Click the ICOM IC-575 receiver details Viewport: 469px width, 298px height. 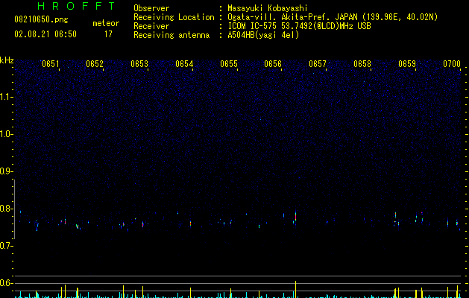[299, 26]
